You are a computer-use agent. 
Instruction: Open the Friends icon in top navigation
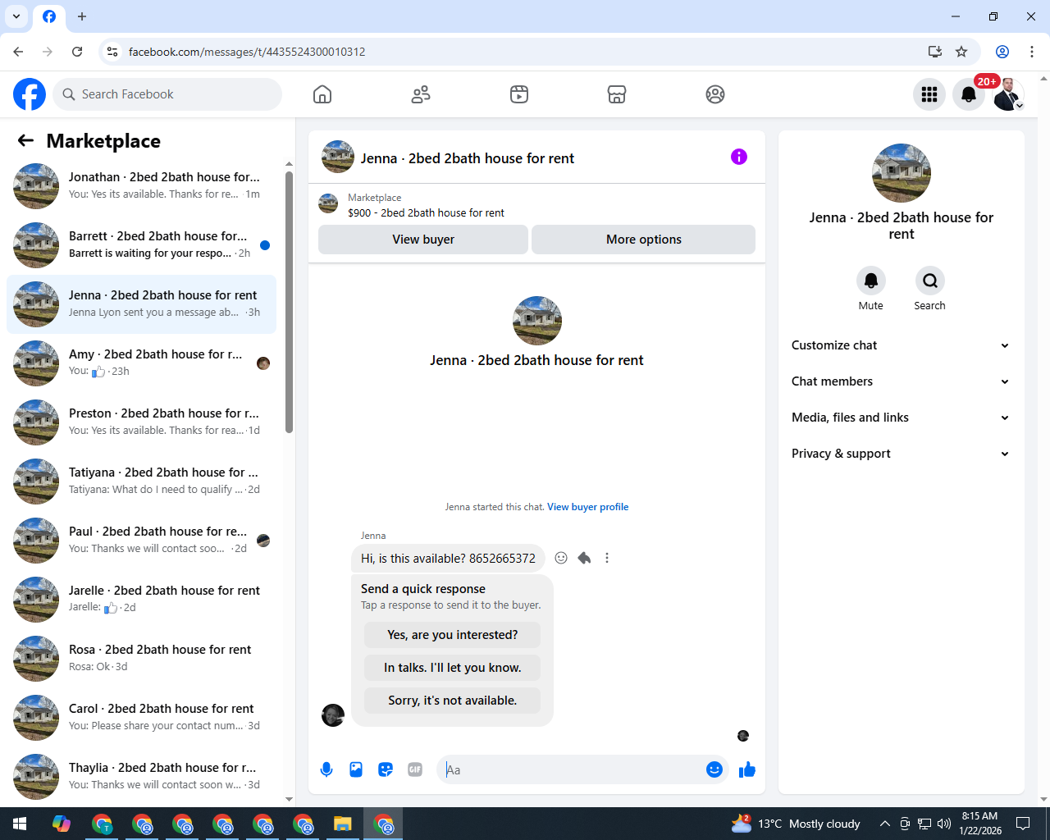click(421, 94)
